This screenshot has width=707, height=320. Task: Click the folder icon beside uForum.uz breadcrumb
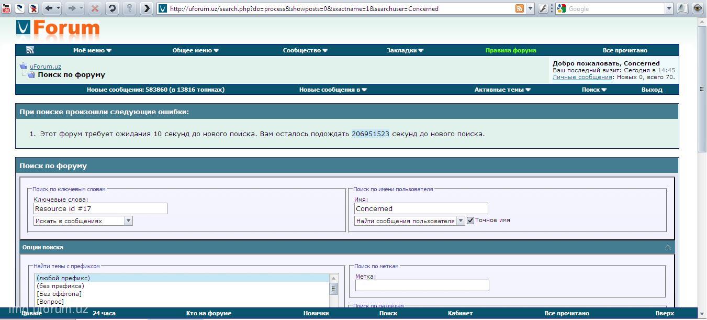[24, 67]
